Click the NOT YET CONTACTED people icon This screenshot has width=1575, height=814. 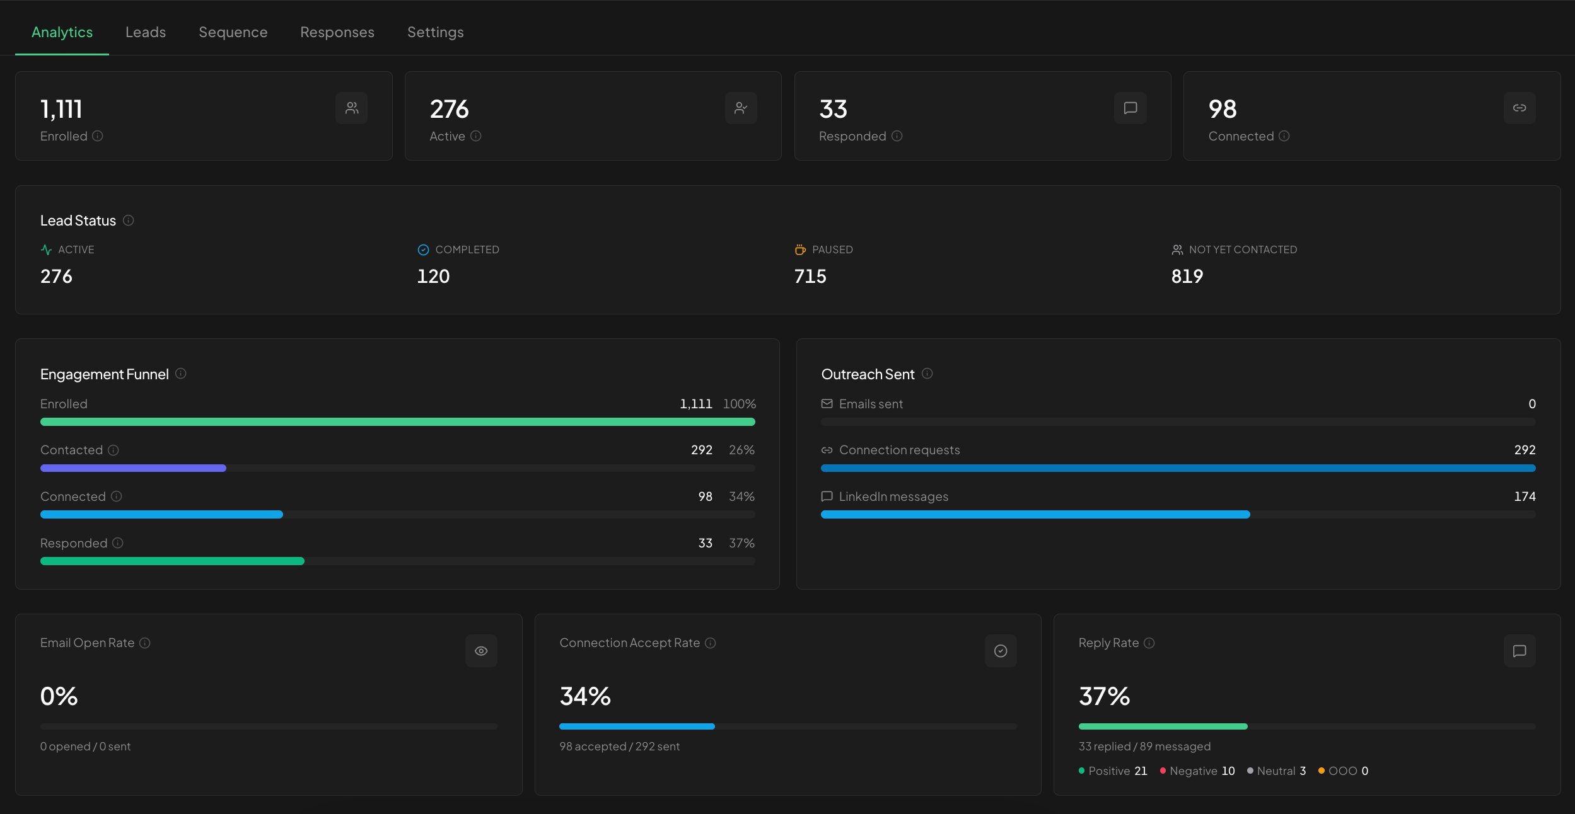(1177, 250)
